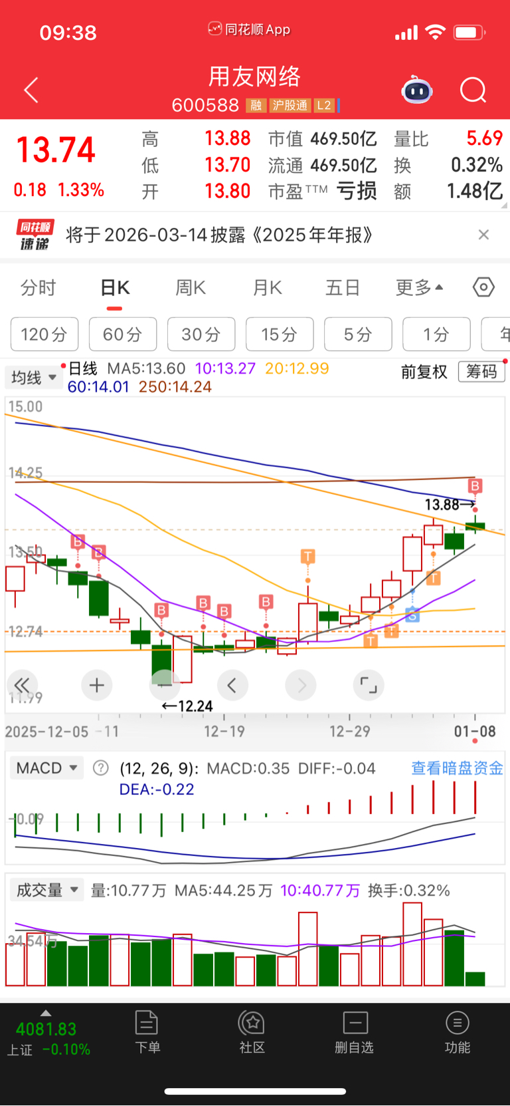Tap the MA5:13.60 label
The height and width of the screenshot is (1106, 510).
(x=146, y=368)
